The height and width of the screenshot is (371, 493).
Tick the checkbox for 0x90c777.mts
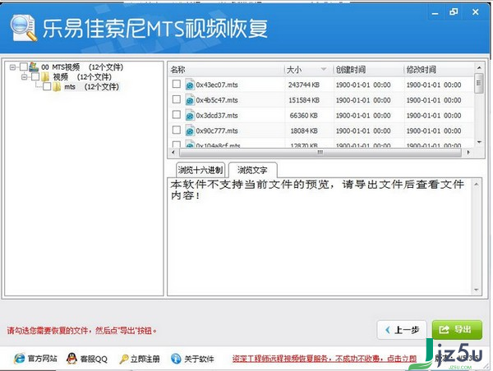pos(177,130)
